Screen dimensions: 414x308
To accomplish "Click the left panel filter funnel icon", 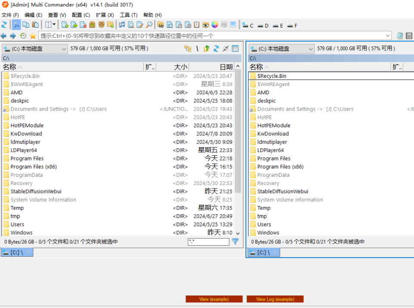I will point(235,242).
